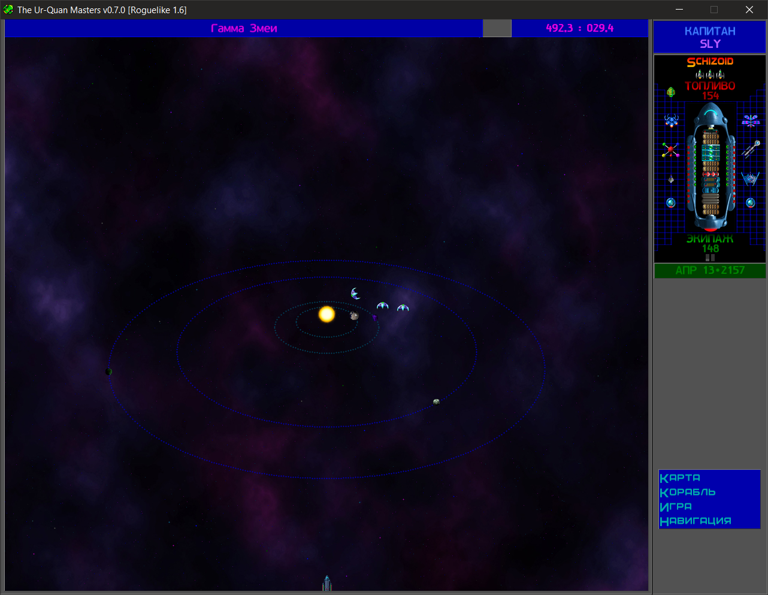
Task: Select the blue orb ship in left column
Action: click(x=671, y=203)
